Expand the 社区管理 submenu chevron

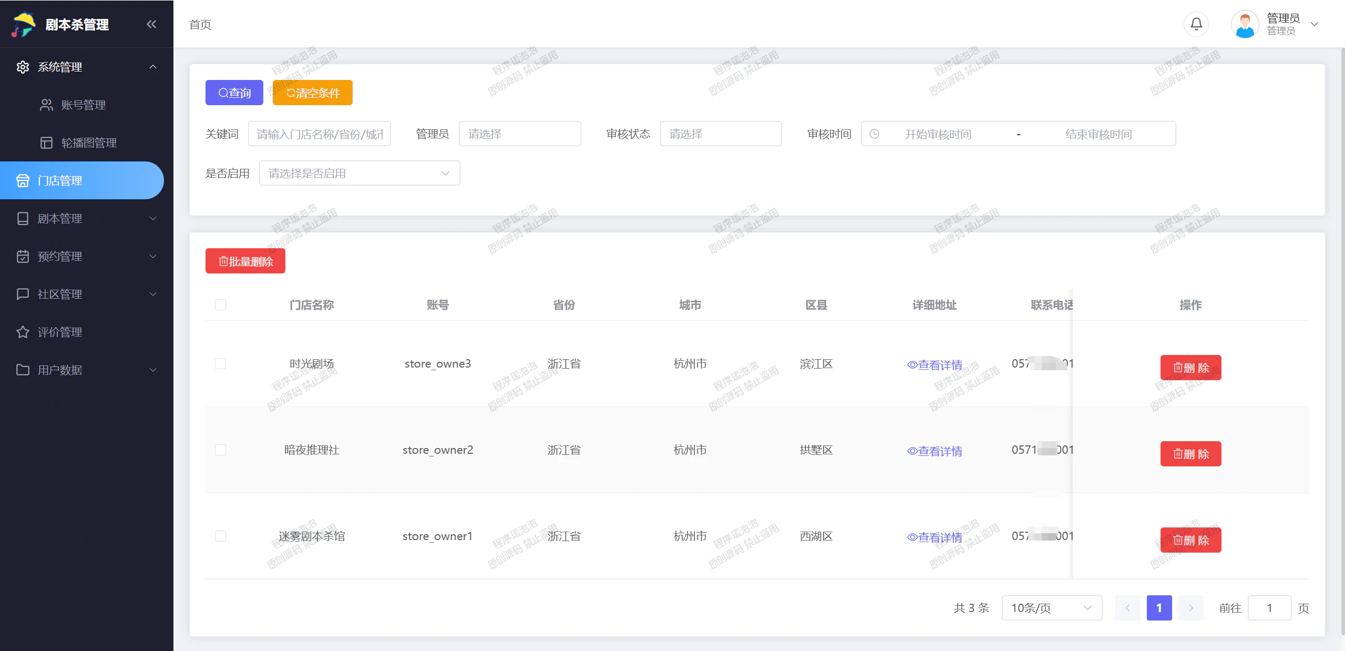pos(153,294)
